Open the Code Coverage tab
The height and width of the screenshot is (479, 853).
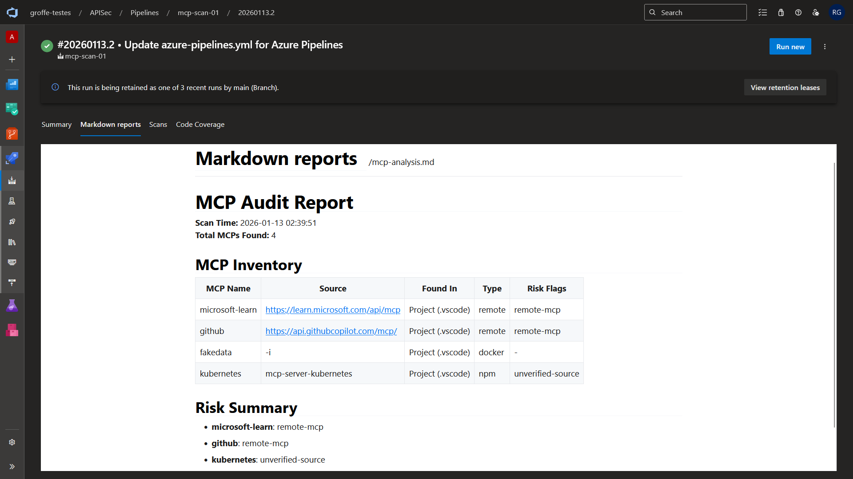[200, 125]
